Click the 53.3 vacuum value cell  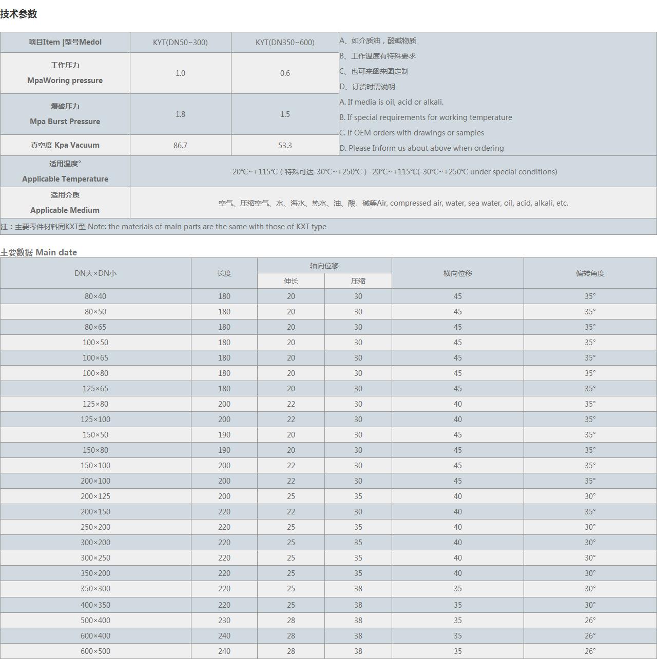[285, 145]
